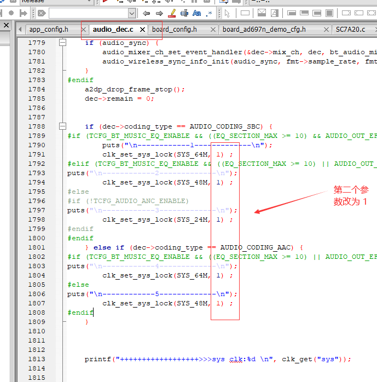This screenshot has width=377, height=382.
Task: Open the board_config.h tab
Action: [175, 30]
